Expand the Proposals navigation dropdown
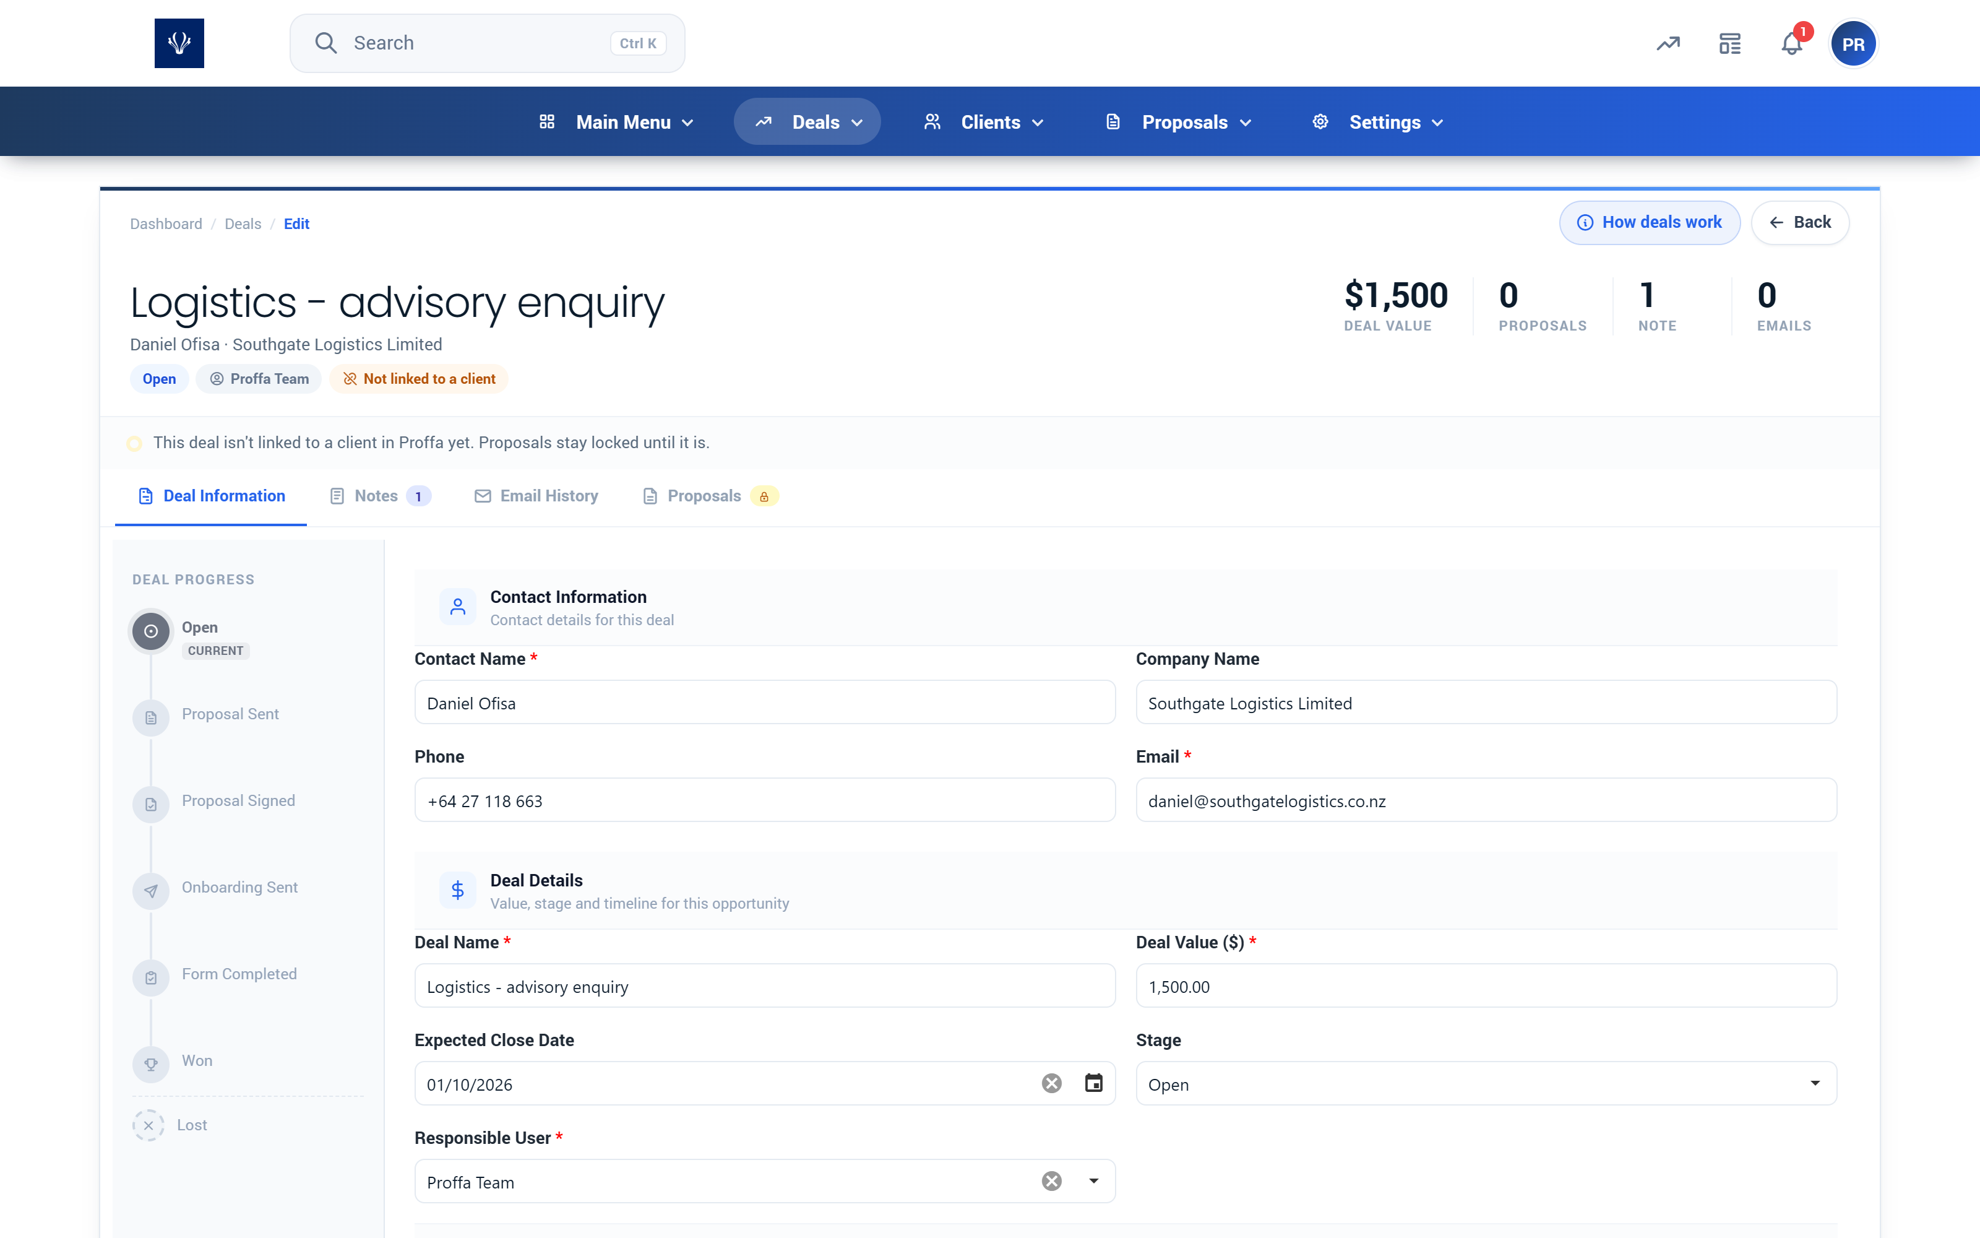1980x1238 pixels. click(x=1178, y=122)
